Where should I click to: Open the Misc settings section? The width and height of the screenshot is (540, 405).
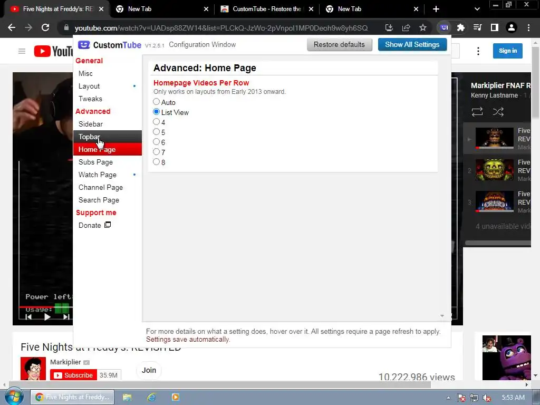click(x=108, y=73)
